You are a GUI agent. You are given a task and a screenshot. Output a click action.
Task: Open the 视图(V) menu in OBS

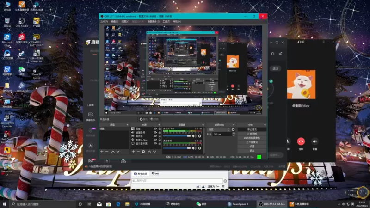coord(125,21)
